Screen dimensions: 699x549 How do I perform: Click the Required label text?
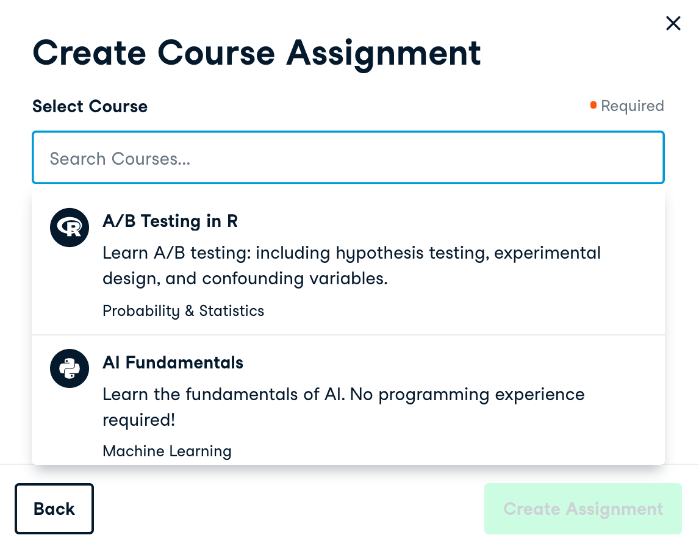(632, 106)
